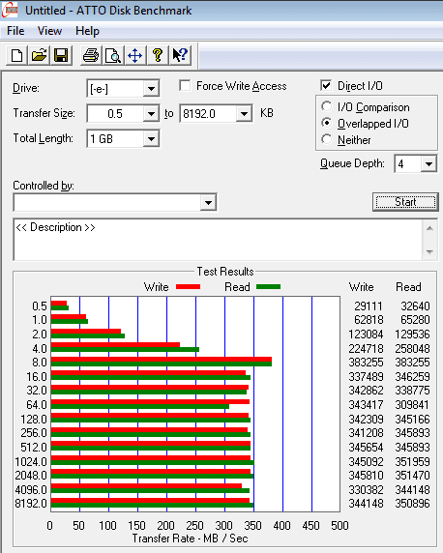
Task: Save benchmark results with floppy icon
Action: click(x=61, y=55)
